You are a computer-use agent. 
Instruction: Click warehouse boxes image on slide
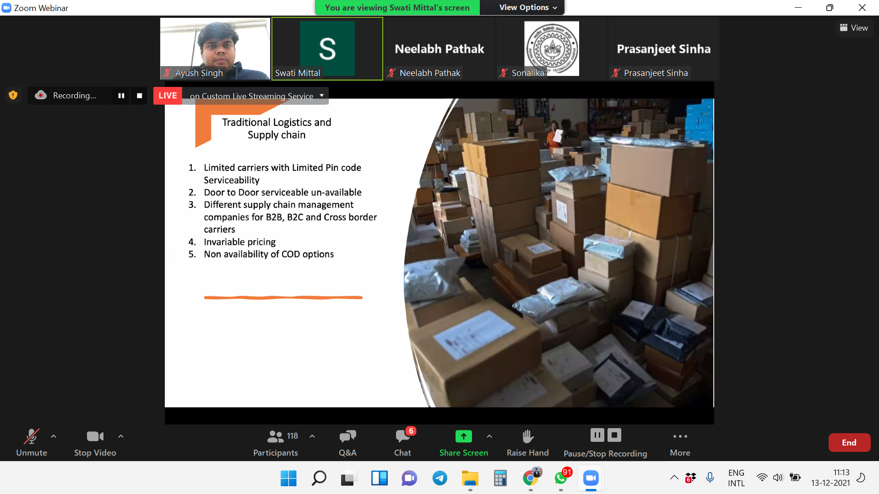[x=559, y=253]
